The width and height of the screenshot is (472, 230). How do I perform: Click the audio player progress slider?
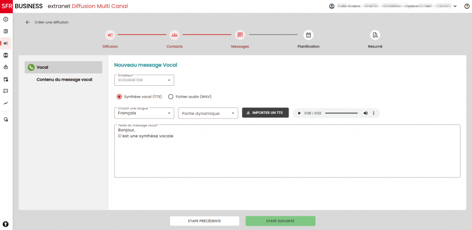pyautogui.click(x=341, y=113)
